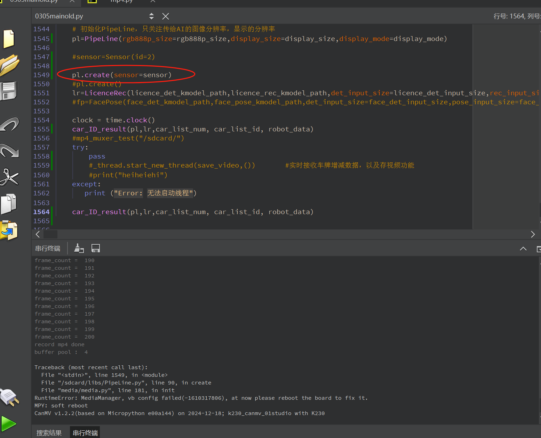This screenshot has width=541, height=438.
Task: Copy selection with the copy icon
Action: [x=9, y=204]
